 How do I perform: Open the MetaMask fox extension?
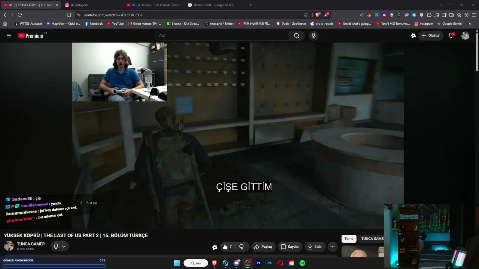pyautogui.click(x=369, y=15)
